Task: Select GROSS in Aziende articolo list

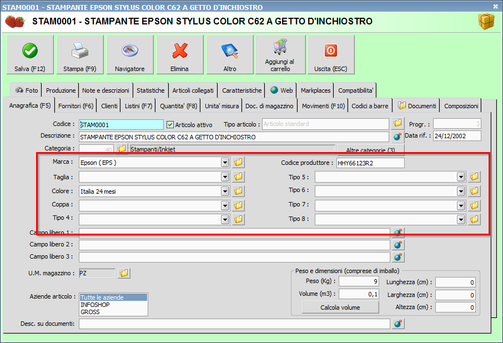Action: 113,312
